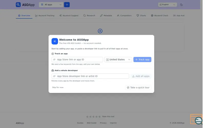Open the English language dropdown
The image size is (205, 128).
tap(168, 5)
